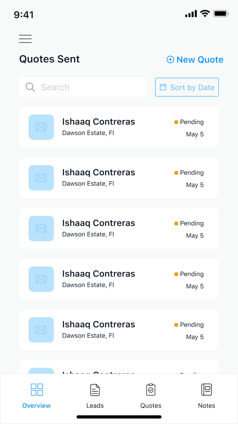The width and height of the screenshot is (238, 424).
Task: Tap the Quotes clipboard icon
Action: 151,389
